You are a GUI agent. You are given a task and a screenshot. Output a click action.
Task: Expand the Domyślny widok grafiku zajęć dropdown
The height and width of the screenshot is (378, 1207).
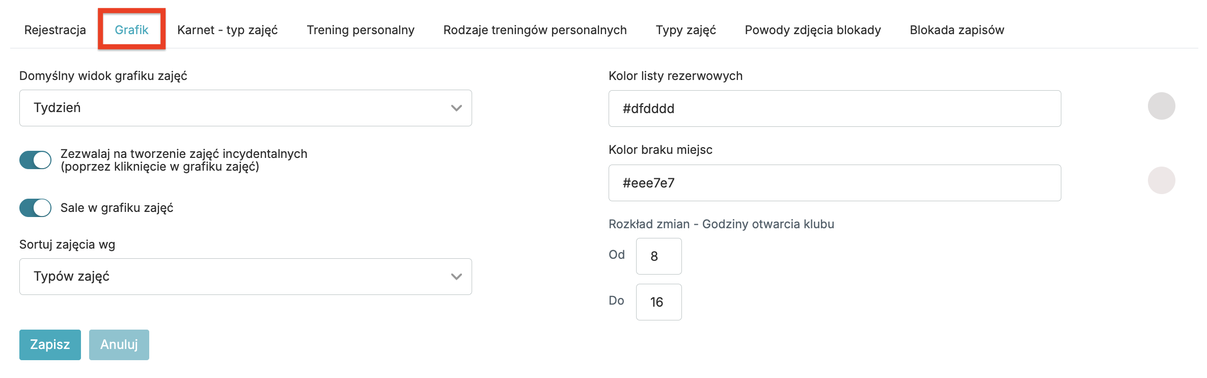click(x=245, y=108)
